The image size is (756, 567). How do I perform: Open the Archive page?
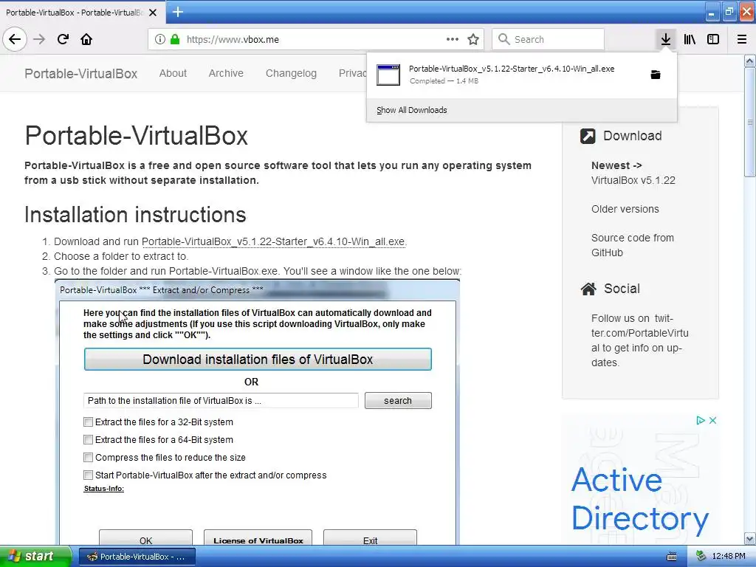click(226, 73)
